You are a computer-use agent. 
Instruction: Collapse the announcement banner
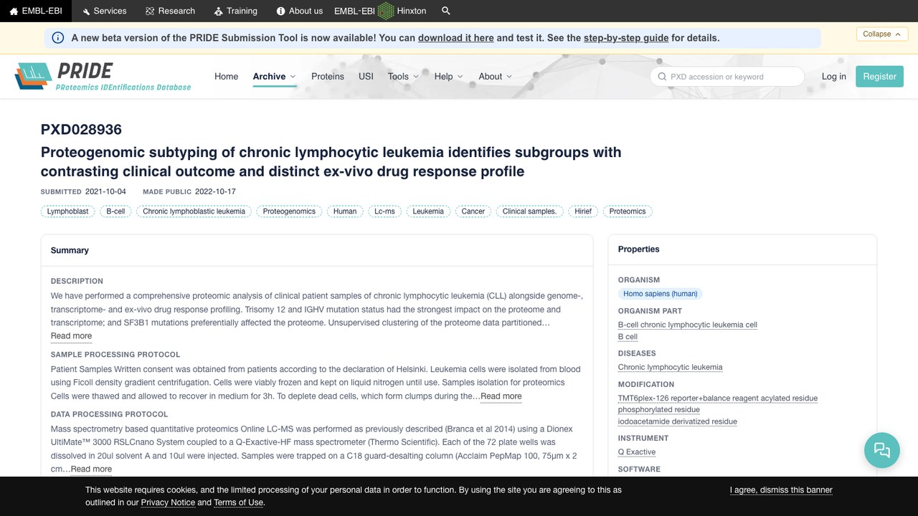tap(882, 34)
